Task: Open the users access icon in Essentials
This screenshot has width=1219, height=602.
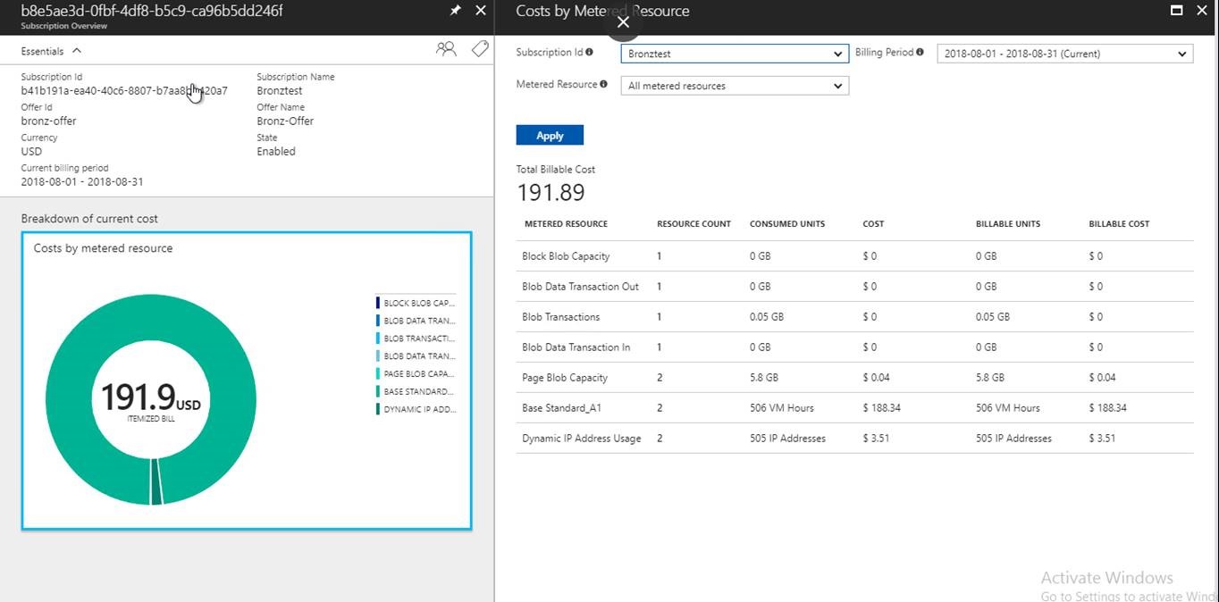Action: [445, 49]
